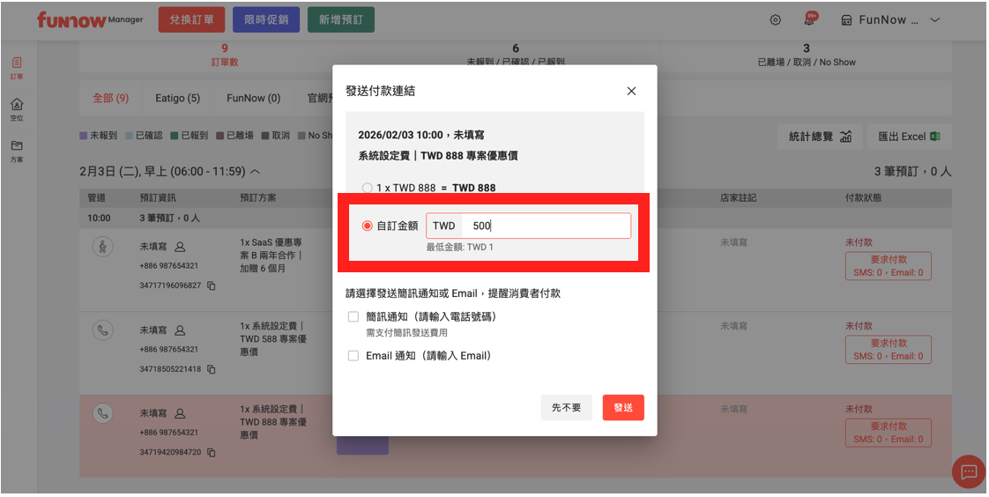Screen dimensions: 989x497
Task: Collapse the 2月3日 morning section
Action: [x=256, y=172]
